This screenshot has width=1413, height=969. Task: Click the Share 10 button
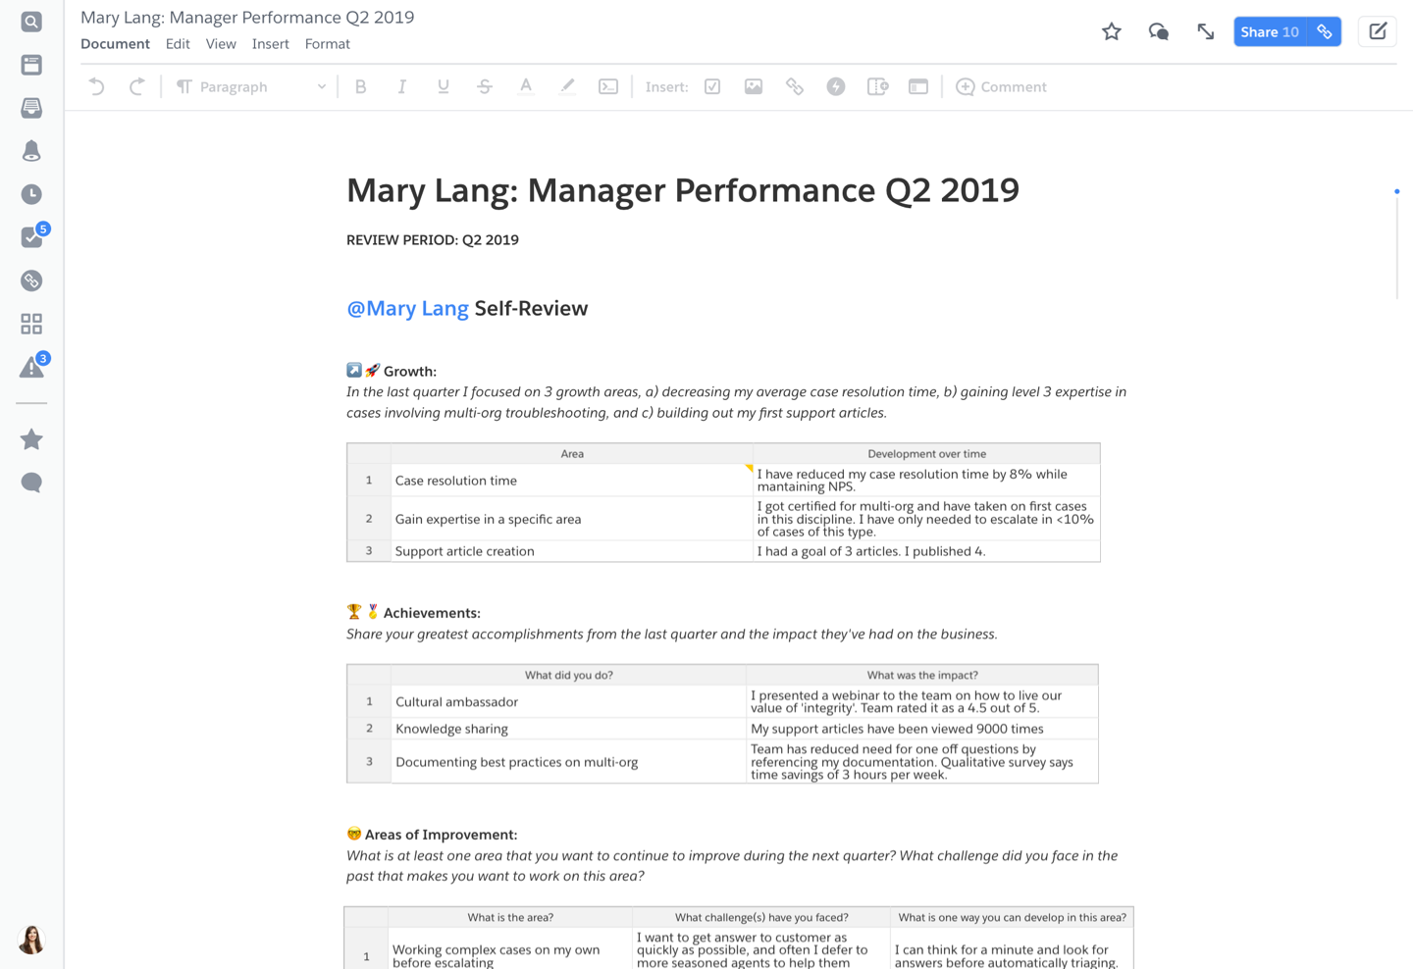tap(1269, 32)
